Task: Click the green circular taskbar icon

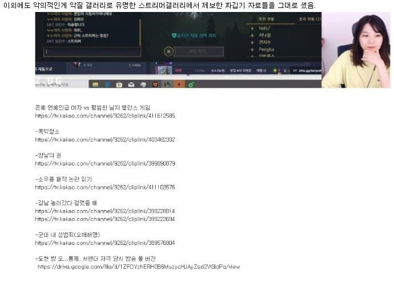Action: point(191,84)
